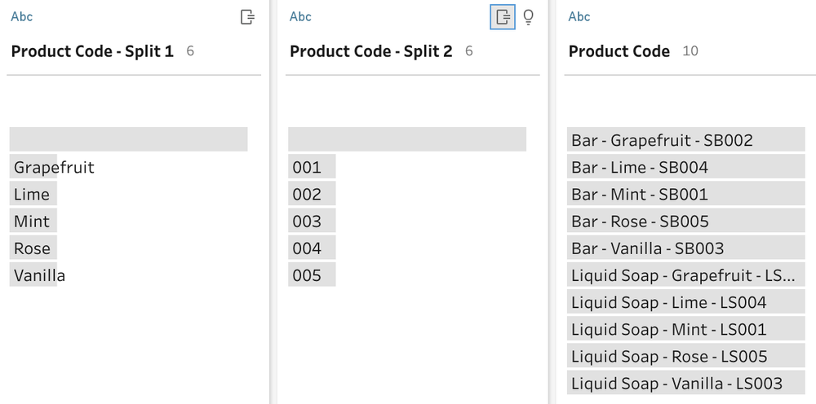Image resolution: width=816 pixels, height=404 pixels.
Task: Change data type of Product Code - Split 2
Action: tap(300, 16)
